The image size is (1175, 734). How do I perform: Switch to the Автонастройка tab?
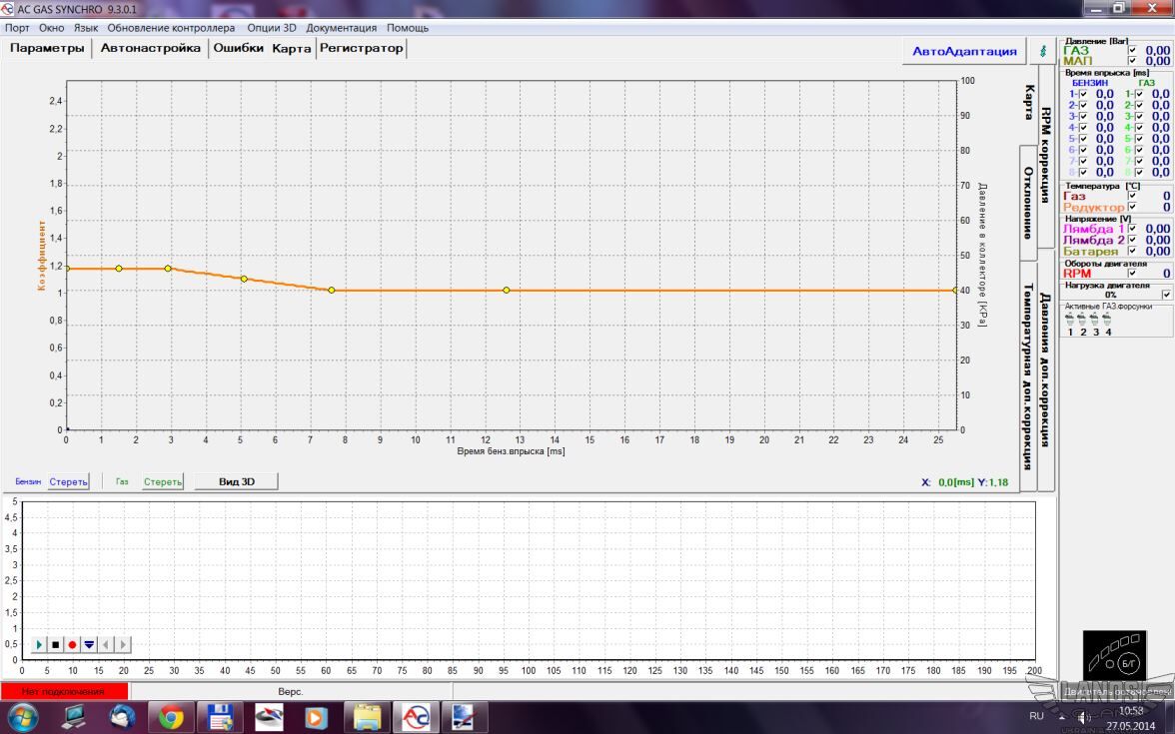[x=151, y=48]
